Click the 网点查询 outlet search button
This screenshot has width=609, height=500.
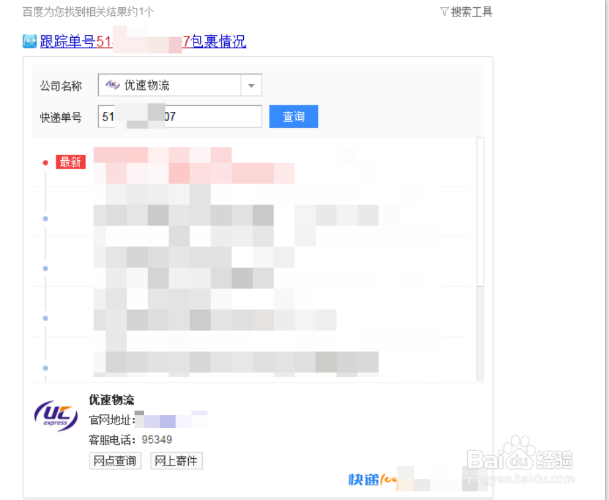(x=115, y=461)
